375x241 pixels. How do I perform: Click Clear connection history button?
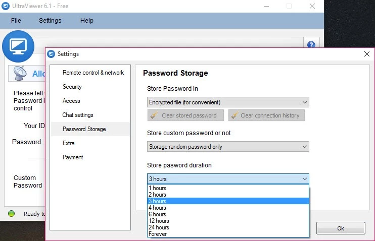click(266, 115)
